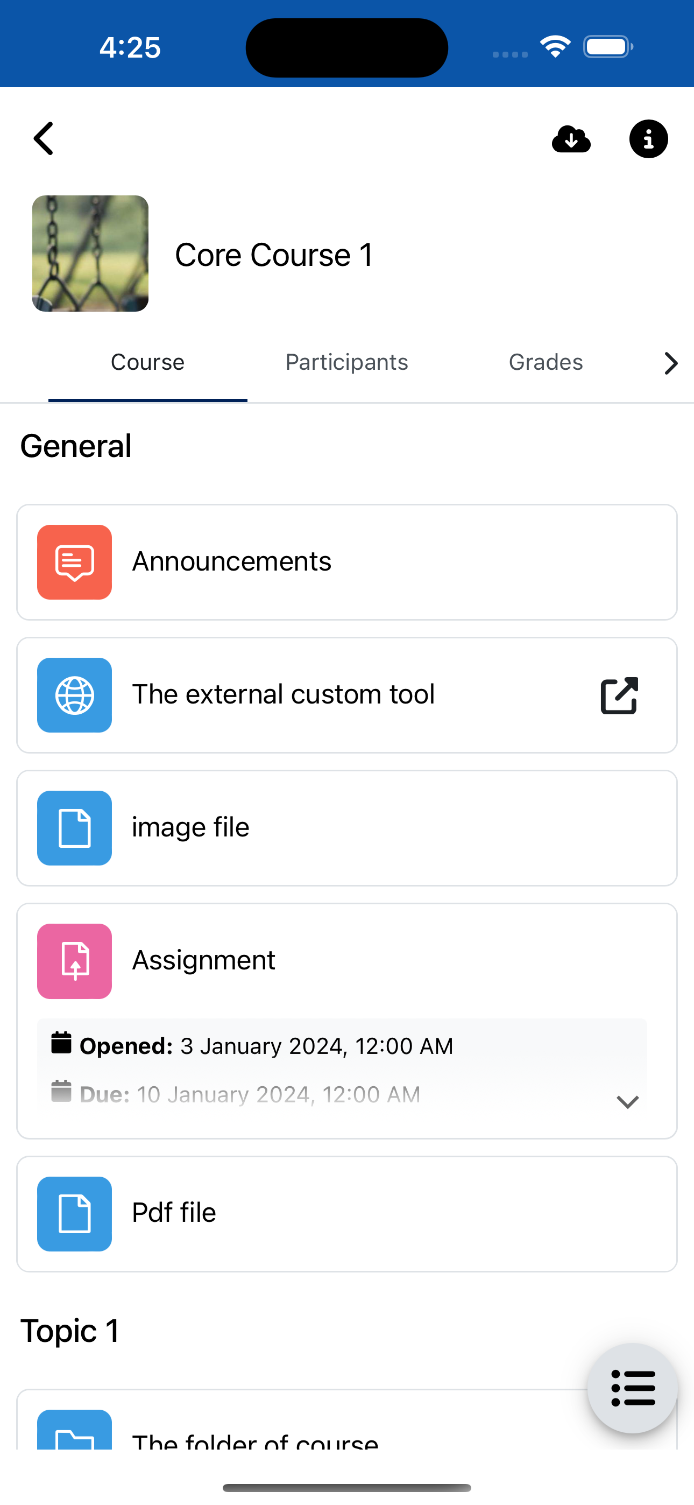The width and height of the screenshot is (694, 1505).
Task: Show more tabs with right chevron
Action: pos(671,363)
